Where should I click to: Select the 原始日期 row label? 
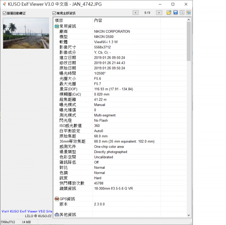pos(68,68)
